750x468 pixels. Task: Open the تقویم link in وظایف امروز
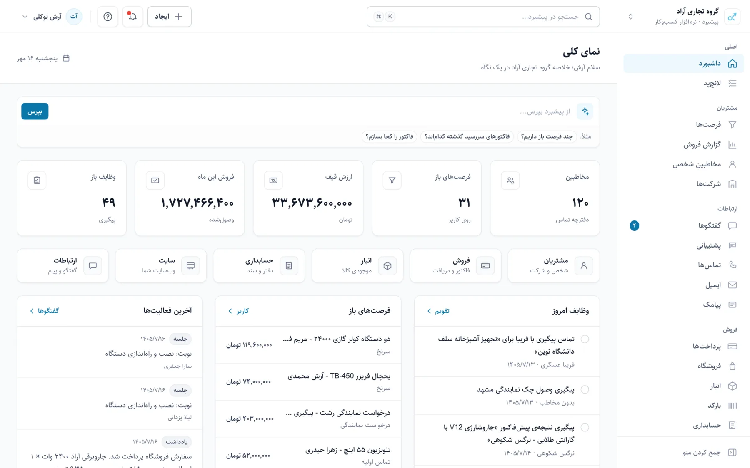(438, 311)
